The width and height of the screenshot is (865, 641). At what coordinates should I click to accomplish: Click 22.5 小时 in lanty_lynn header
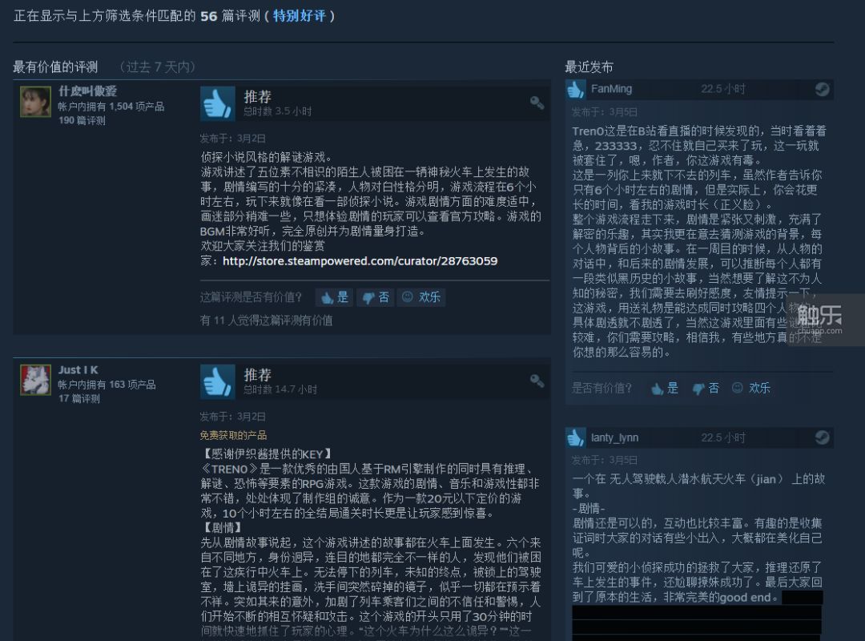click(x=723, y=437)
